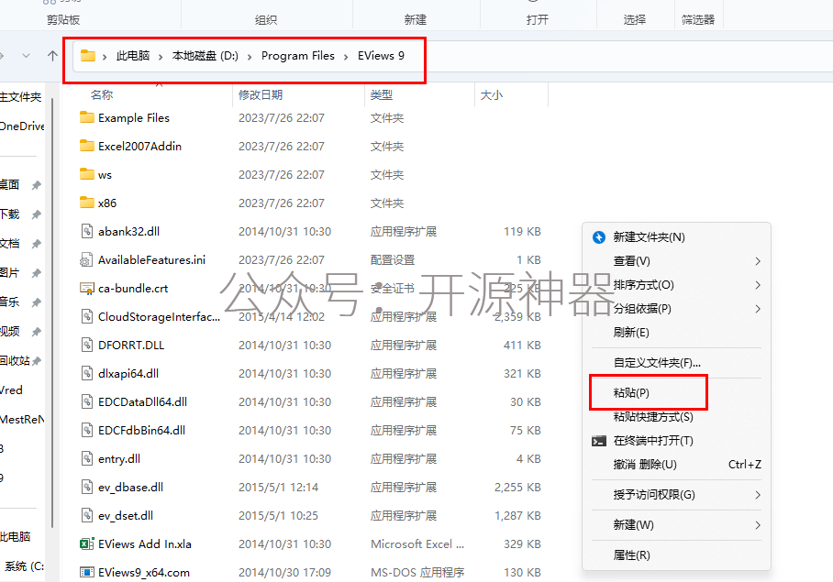Click the ev_dbase.dll file icon
This screenshot has height=582, width=833.
(x=86, y=487)
